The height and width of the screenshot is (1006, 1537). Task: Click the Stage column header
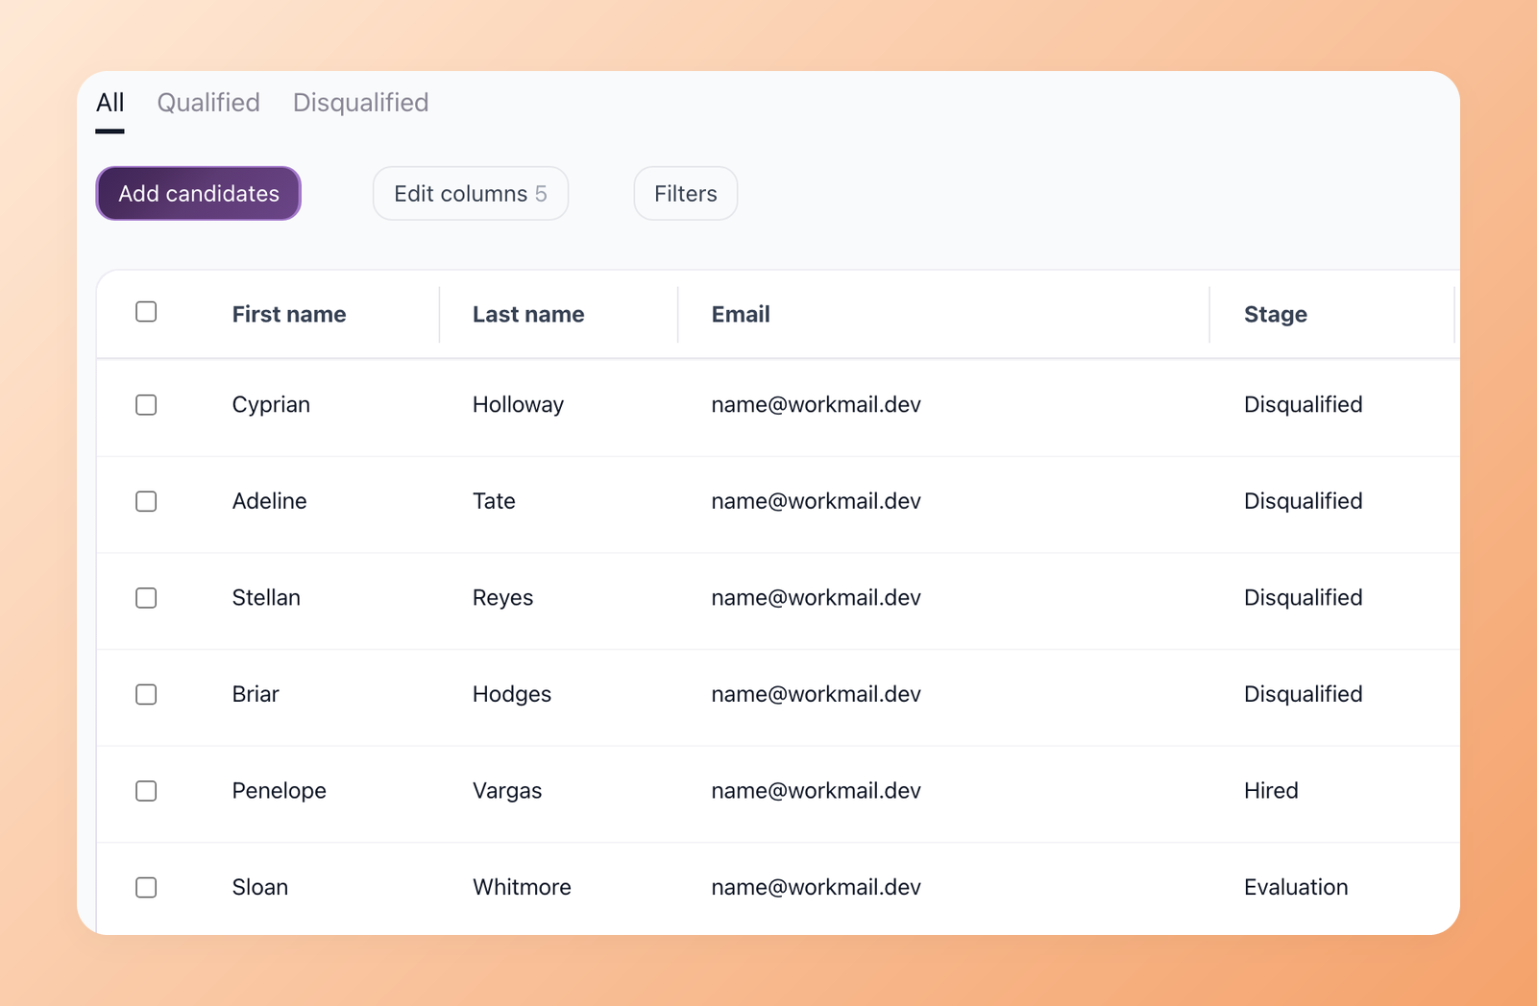coord(1276,314)
